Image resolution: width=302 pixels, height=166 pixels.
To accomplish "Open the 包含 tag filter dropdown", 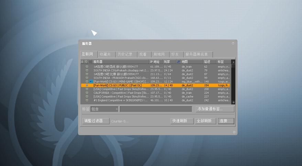I will pos(117,109).
